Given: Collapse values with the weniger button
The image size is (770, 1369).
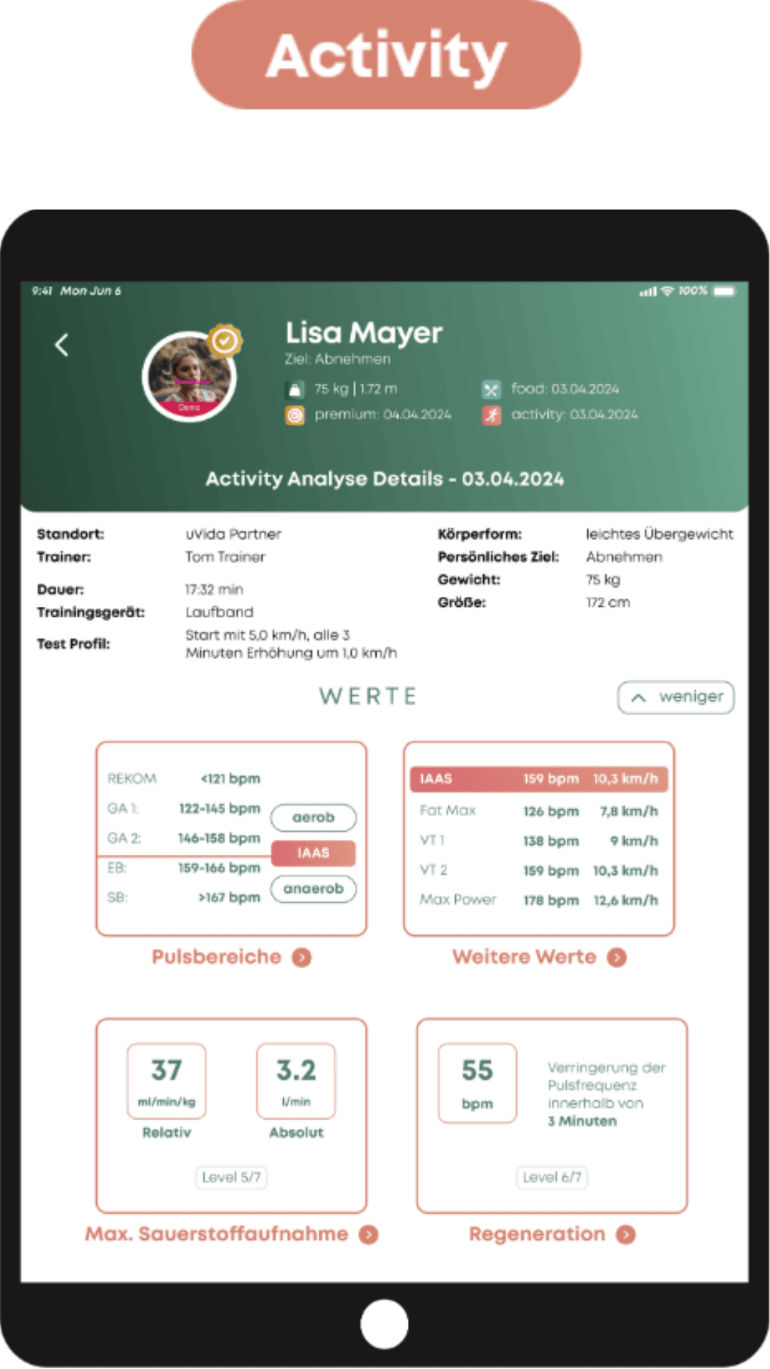Looking at the screenshot, I should [x=675, y=697].
